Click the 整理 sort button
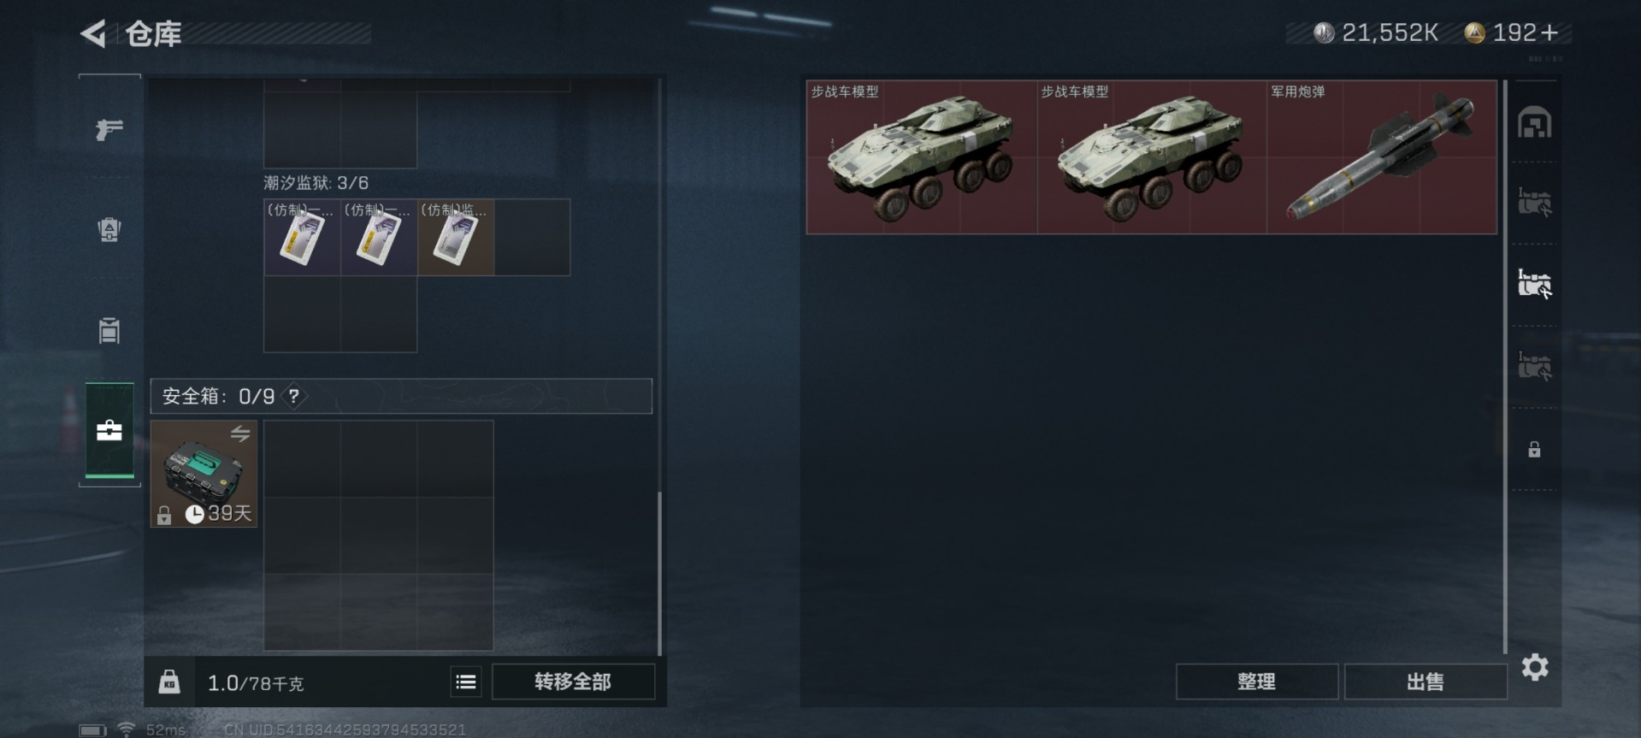The height and width of the screenshot is (738, 1641). coord(1256,682)
